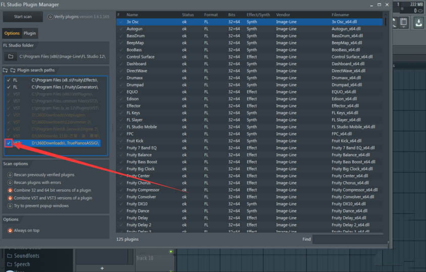This screenshot has height=272, width=426.
Task: Select the Track 10 label in the playlist
Action: 144,258
